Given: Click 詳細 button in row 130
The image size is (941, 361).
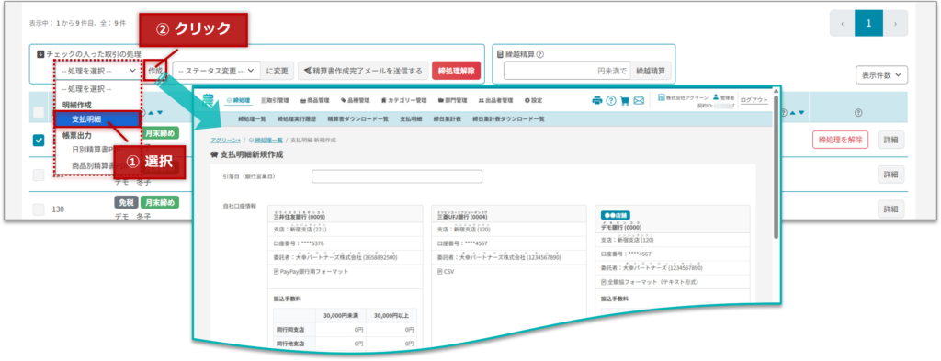Looking at the screenshot, I should click(890, 209).
